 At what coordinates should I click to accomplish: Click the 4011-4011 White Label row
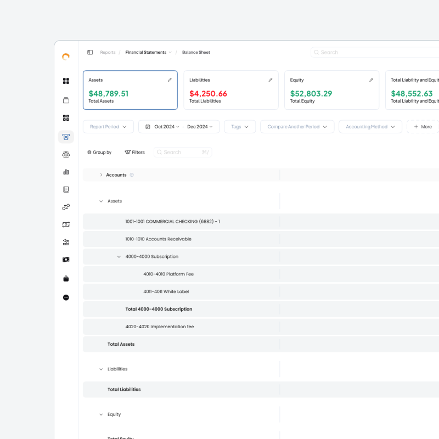[261, 292]
